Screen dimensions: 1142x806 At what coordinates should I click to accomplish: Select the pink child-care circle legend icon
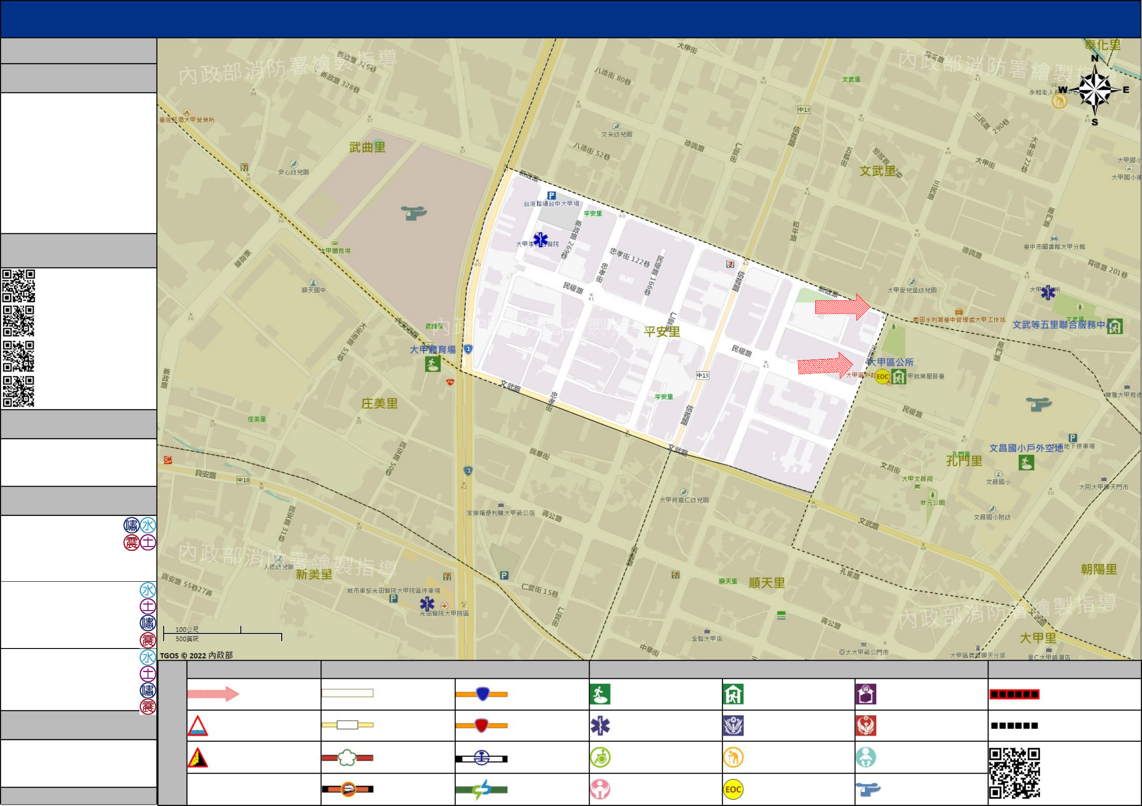coord(600,790)
